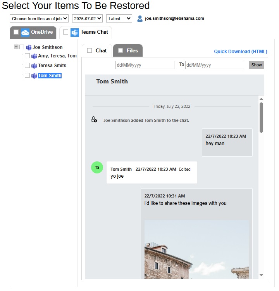Open the Latest version dropdown

coord(119,19)
